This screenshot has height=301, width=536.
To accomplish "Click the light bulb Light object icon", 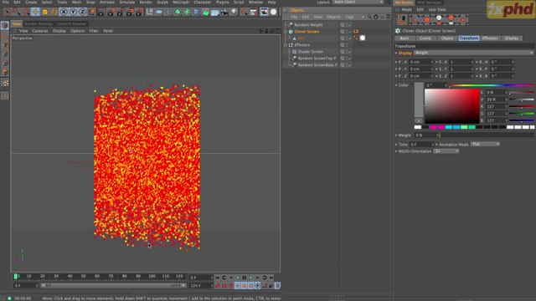I will click(x=234, y=12).
